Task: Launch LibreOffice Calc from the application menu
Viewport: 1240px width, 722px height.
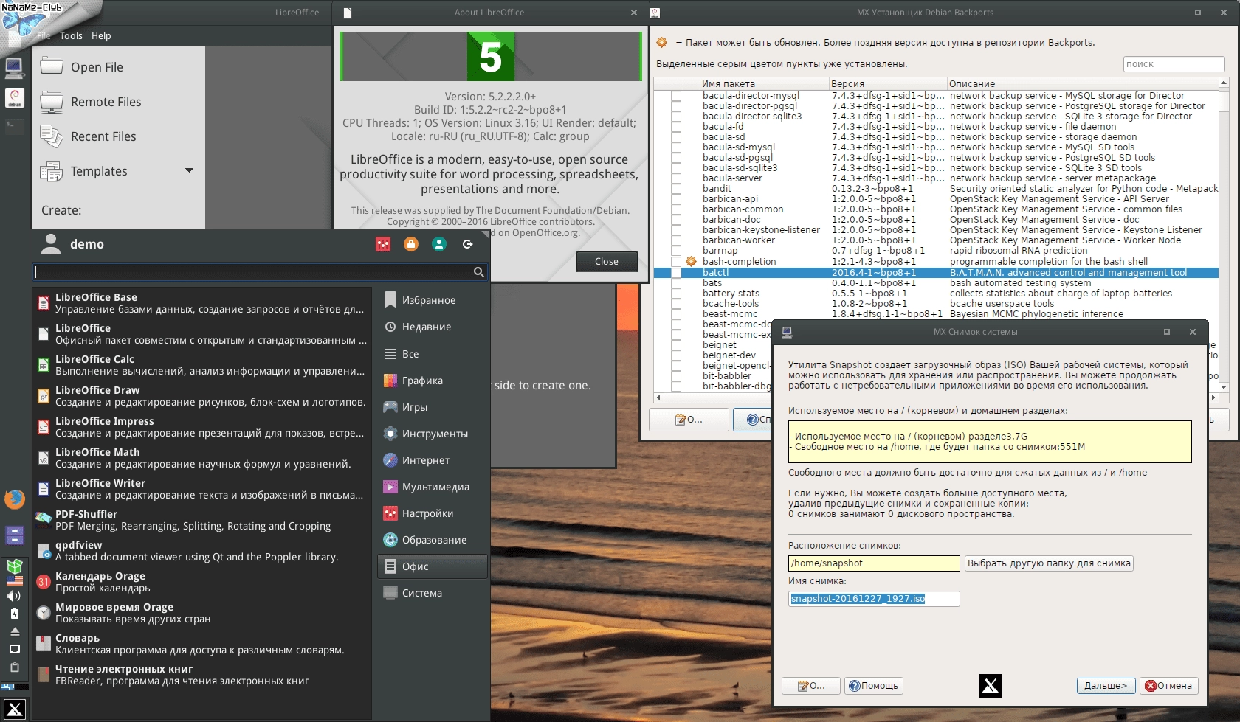Action: (x=201, y=365)
